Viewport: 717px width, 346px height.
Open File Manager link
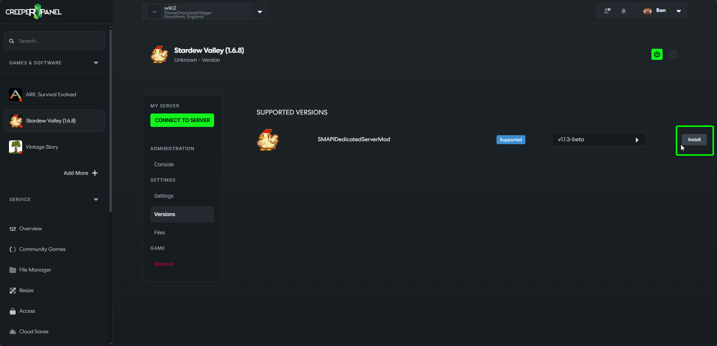(35, 270)
